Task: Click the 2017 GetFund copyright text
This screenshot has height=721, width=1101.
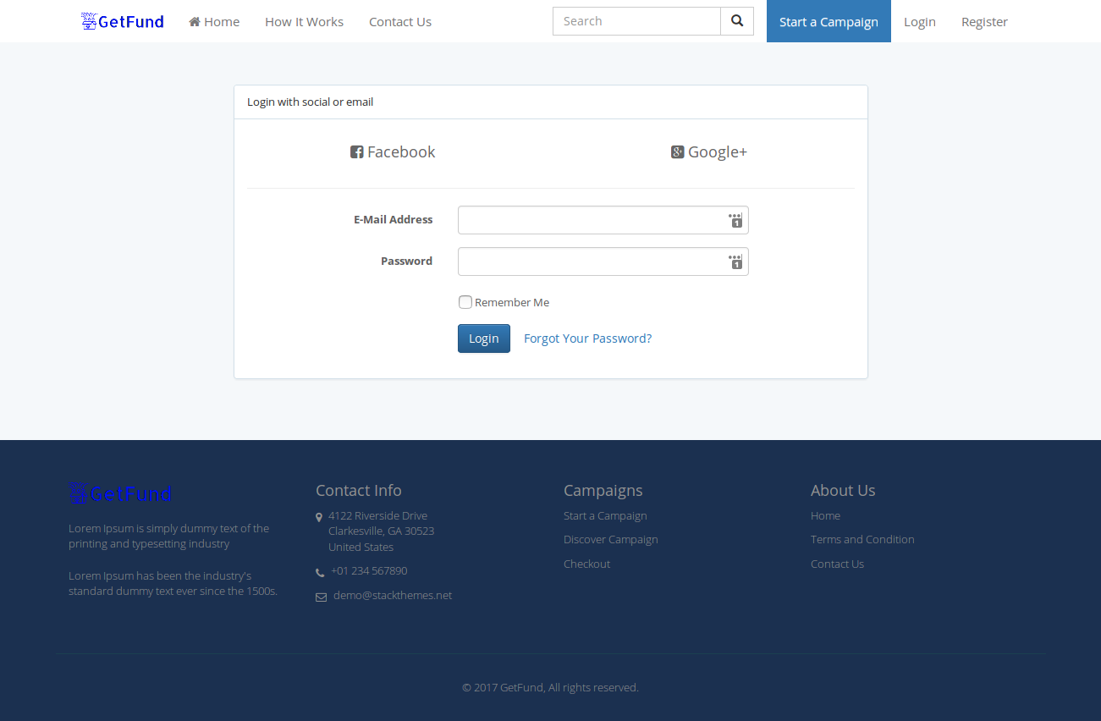Action: pos(550,688)
